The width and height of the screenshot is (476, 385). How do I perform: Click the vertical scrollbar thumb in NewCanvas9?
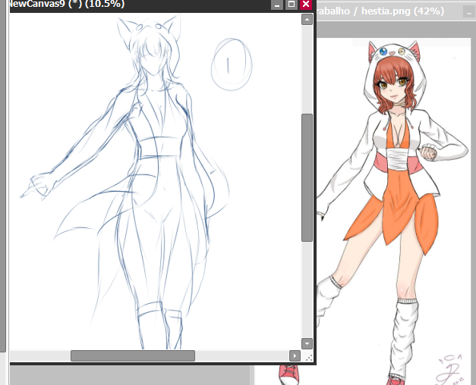coord(307,177)
